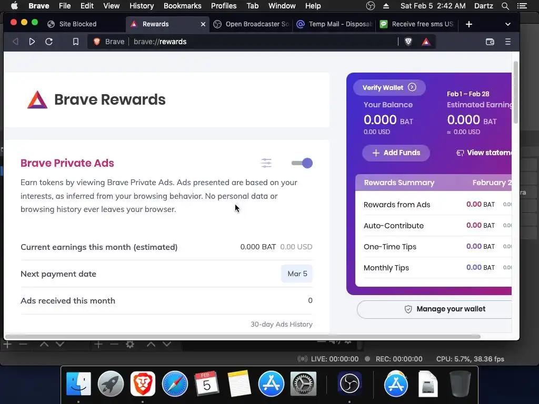Open Launchpad from the dock
This screenshot has height=404, width=539.
(x=111, y=383)
